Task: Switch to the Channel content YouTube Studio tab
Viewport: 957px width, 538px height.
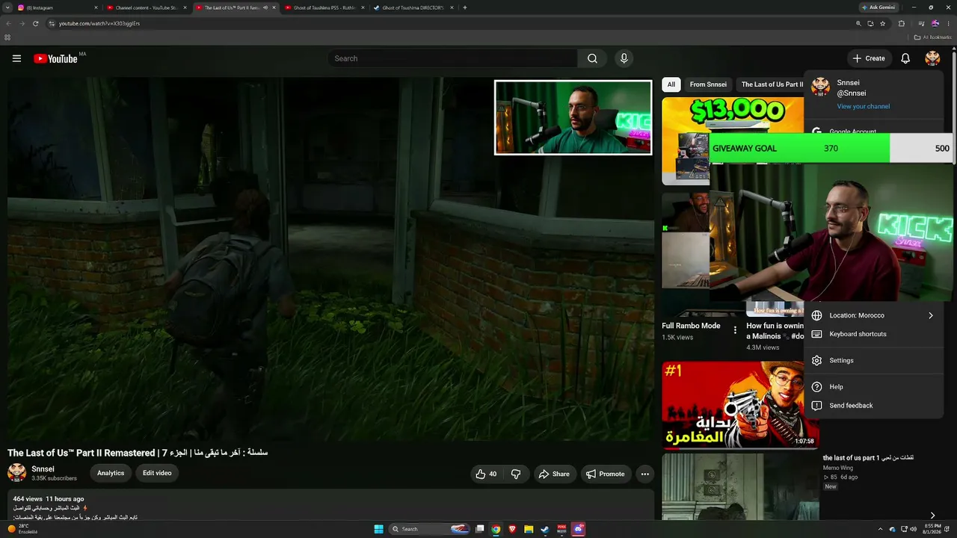Action: [147, 7]
